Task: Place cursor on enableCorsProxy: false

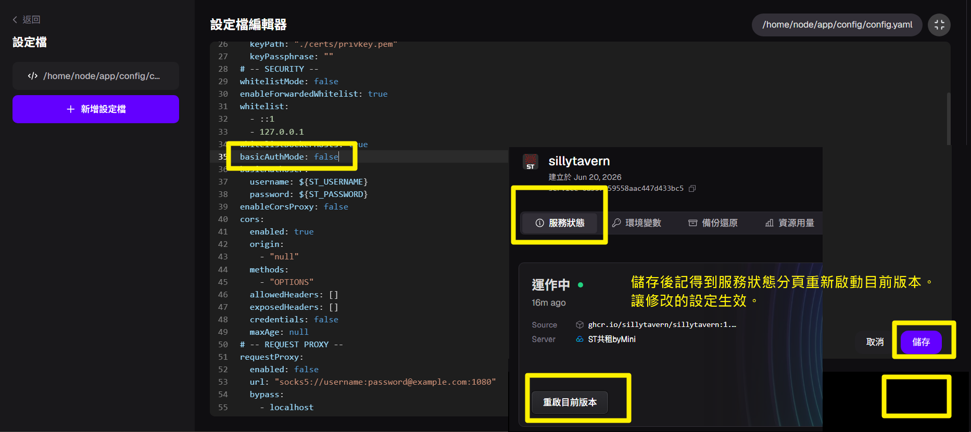Action: point(294,207)
